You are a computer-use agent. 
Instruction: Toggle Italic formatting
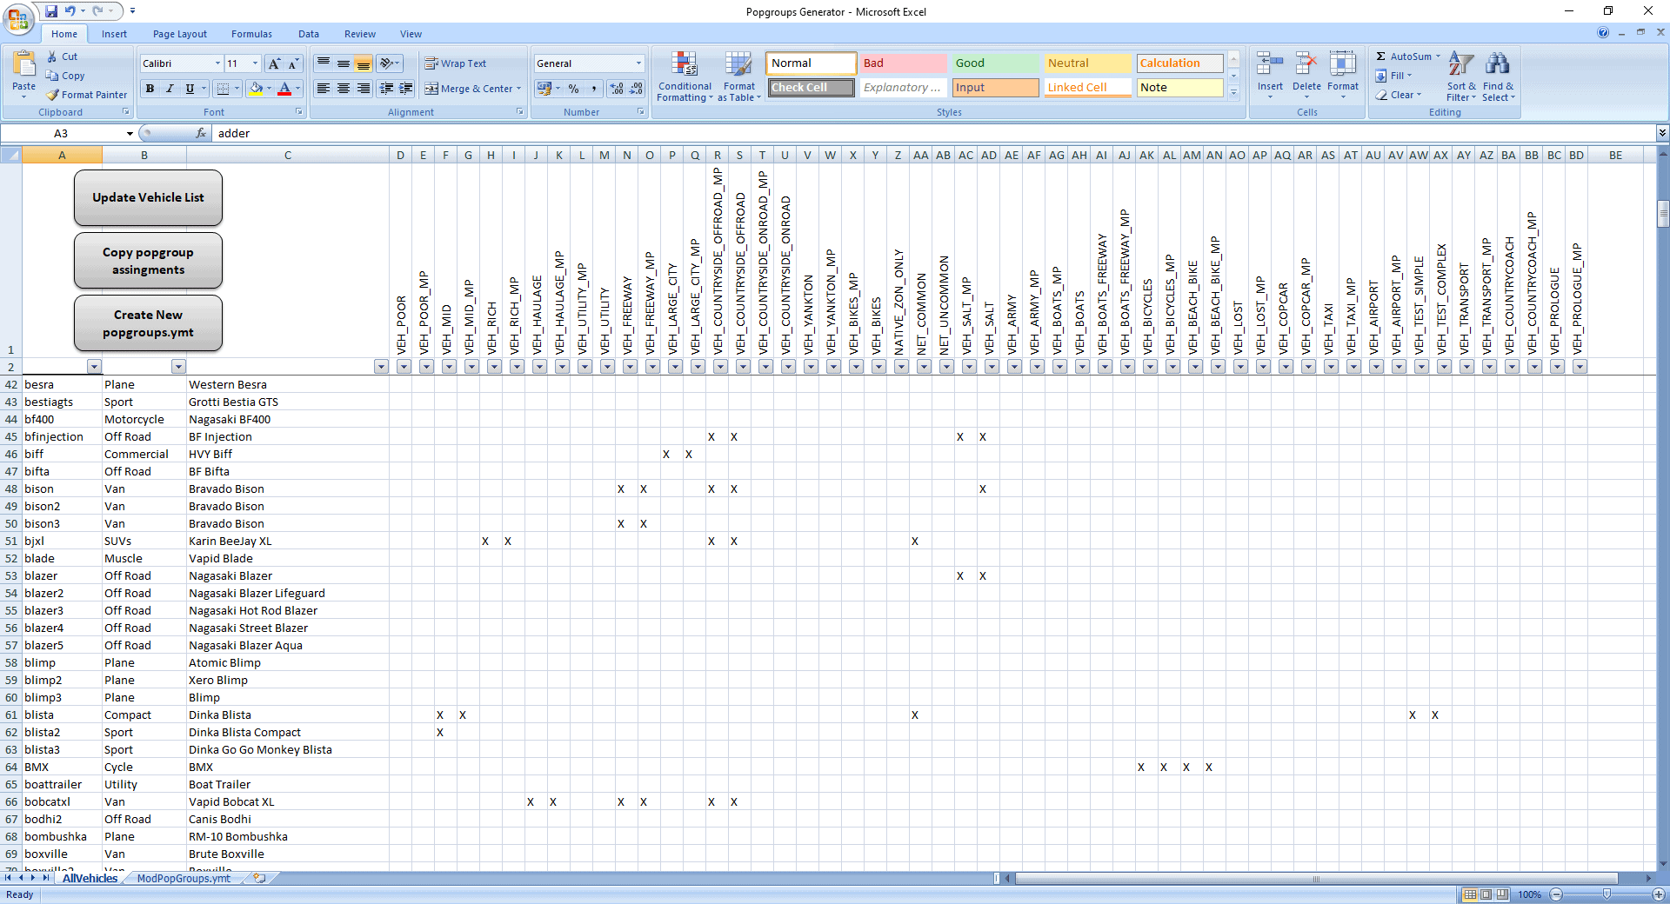point(170,89)
